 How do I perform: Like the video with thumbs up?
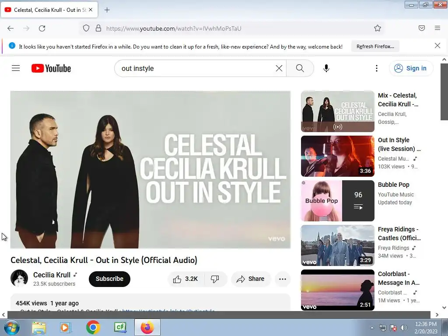(x=185, y=279)
